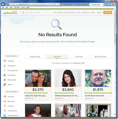This screenshot has height=119, width=118.
Task: Open the File menu
Action: coord(3,7)
